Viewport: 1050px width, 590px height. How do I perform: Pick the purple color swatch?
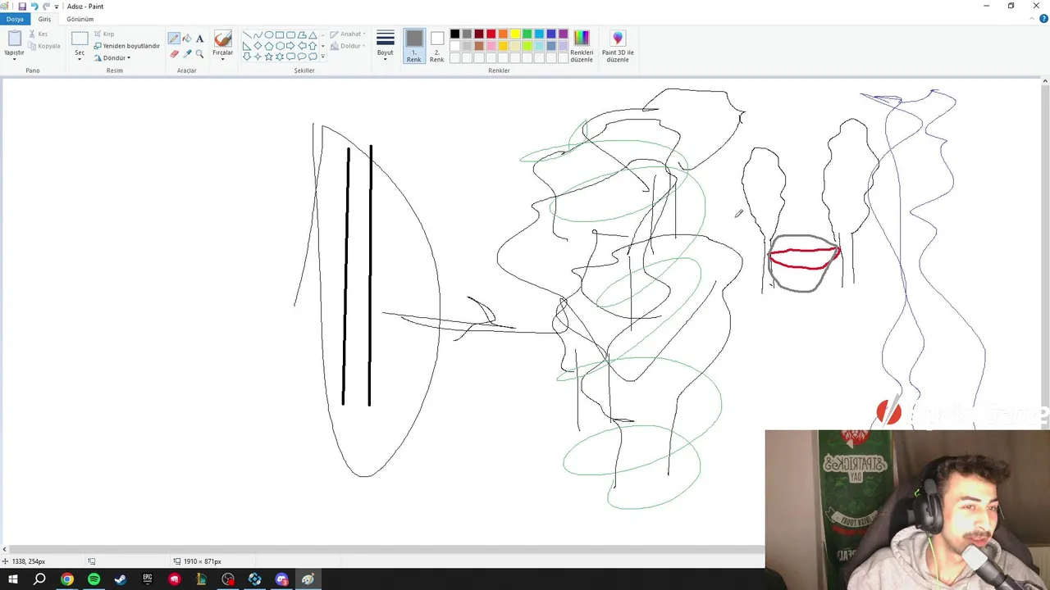564,34
